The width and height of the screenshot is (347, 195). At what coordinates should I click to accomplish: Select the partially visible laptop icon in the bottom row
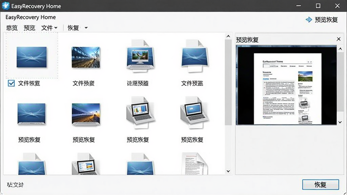pos(86,164)
